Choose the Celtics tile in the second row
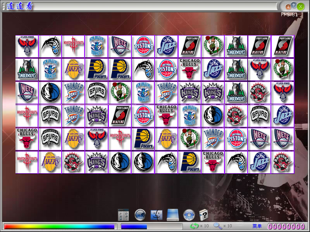The width and height of the screenshot is (310, 232). click(283, 70)
